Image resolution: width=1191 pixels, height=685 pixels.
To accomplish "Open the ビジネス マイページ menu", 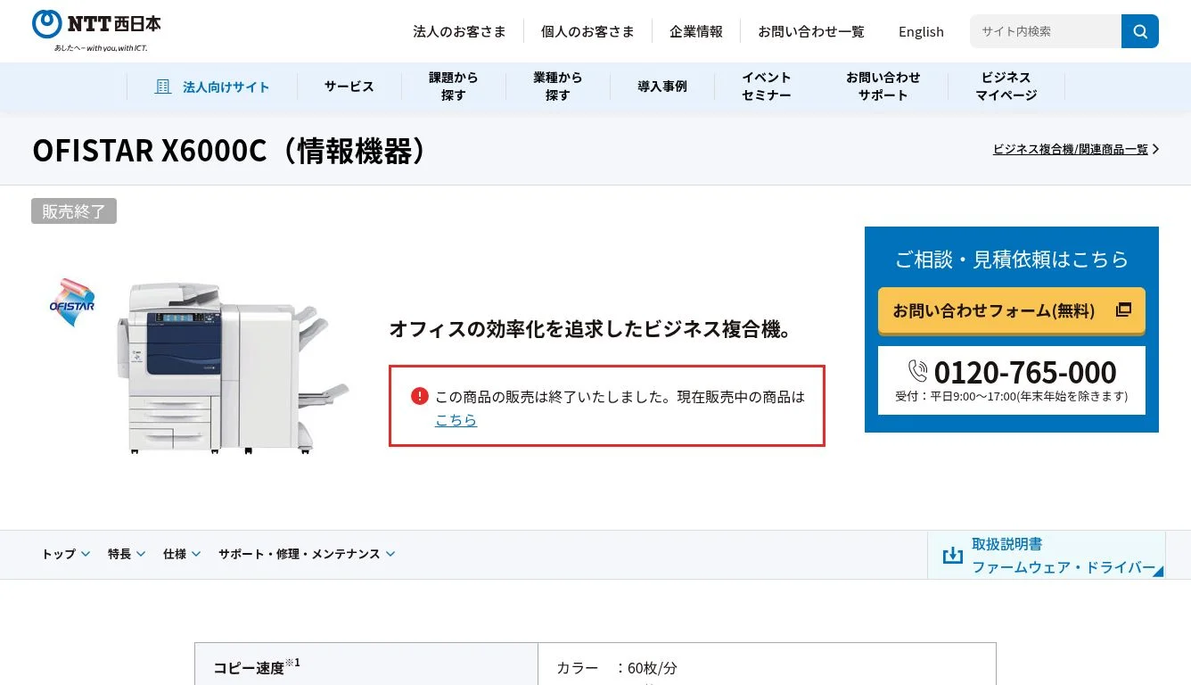I will 1006,87.
